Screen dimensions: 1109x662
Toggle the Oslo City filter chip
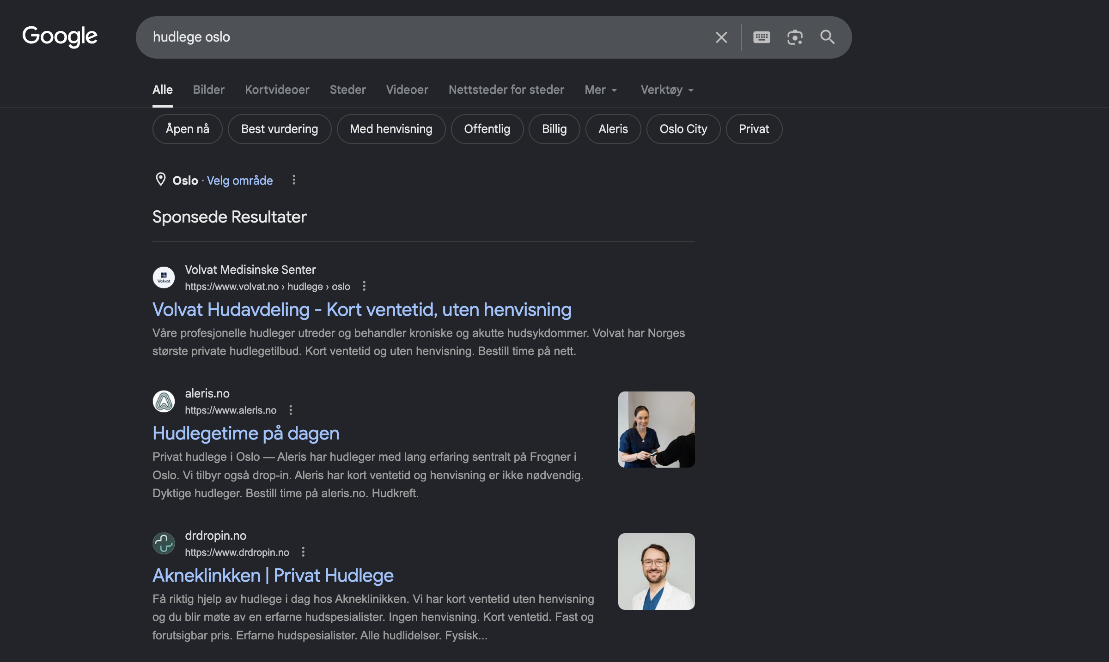point(683,129)
